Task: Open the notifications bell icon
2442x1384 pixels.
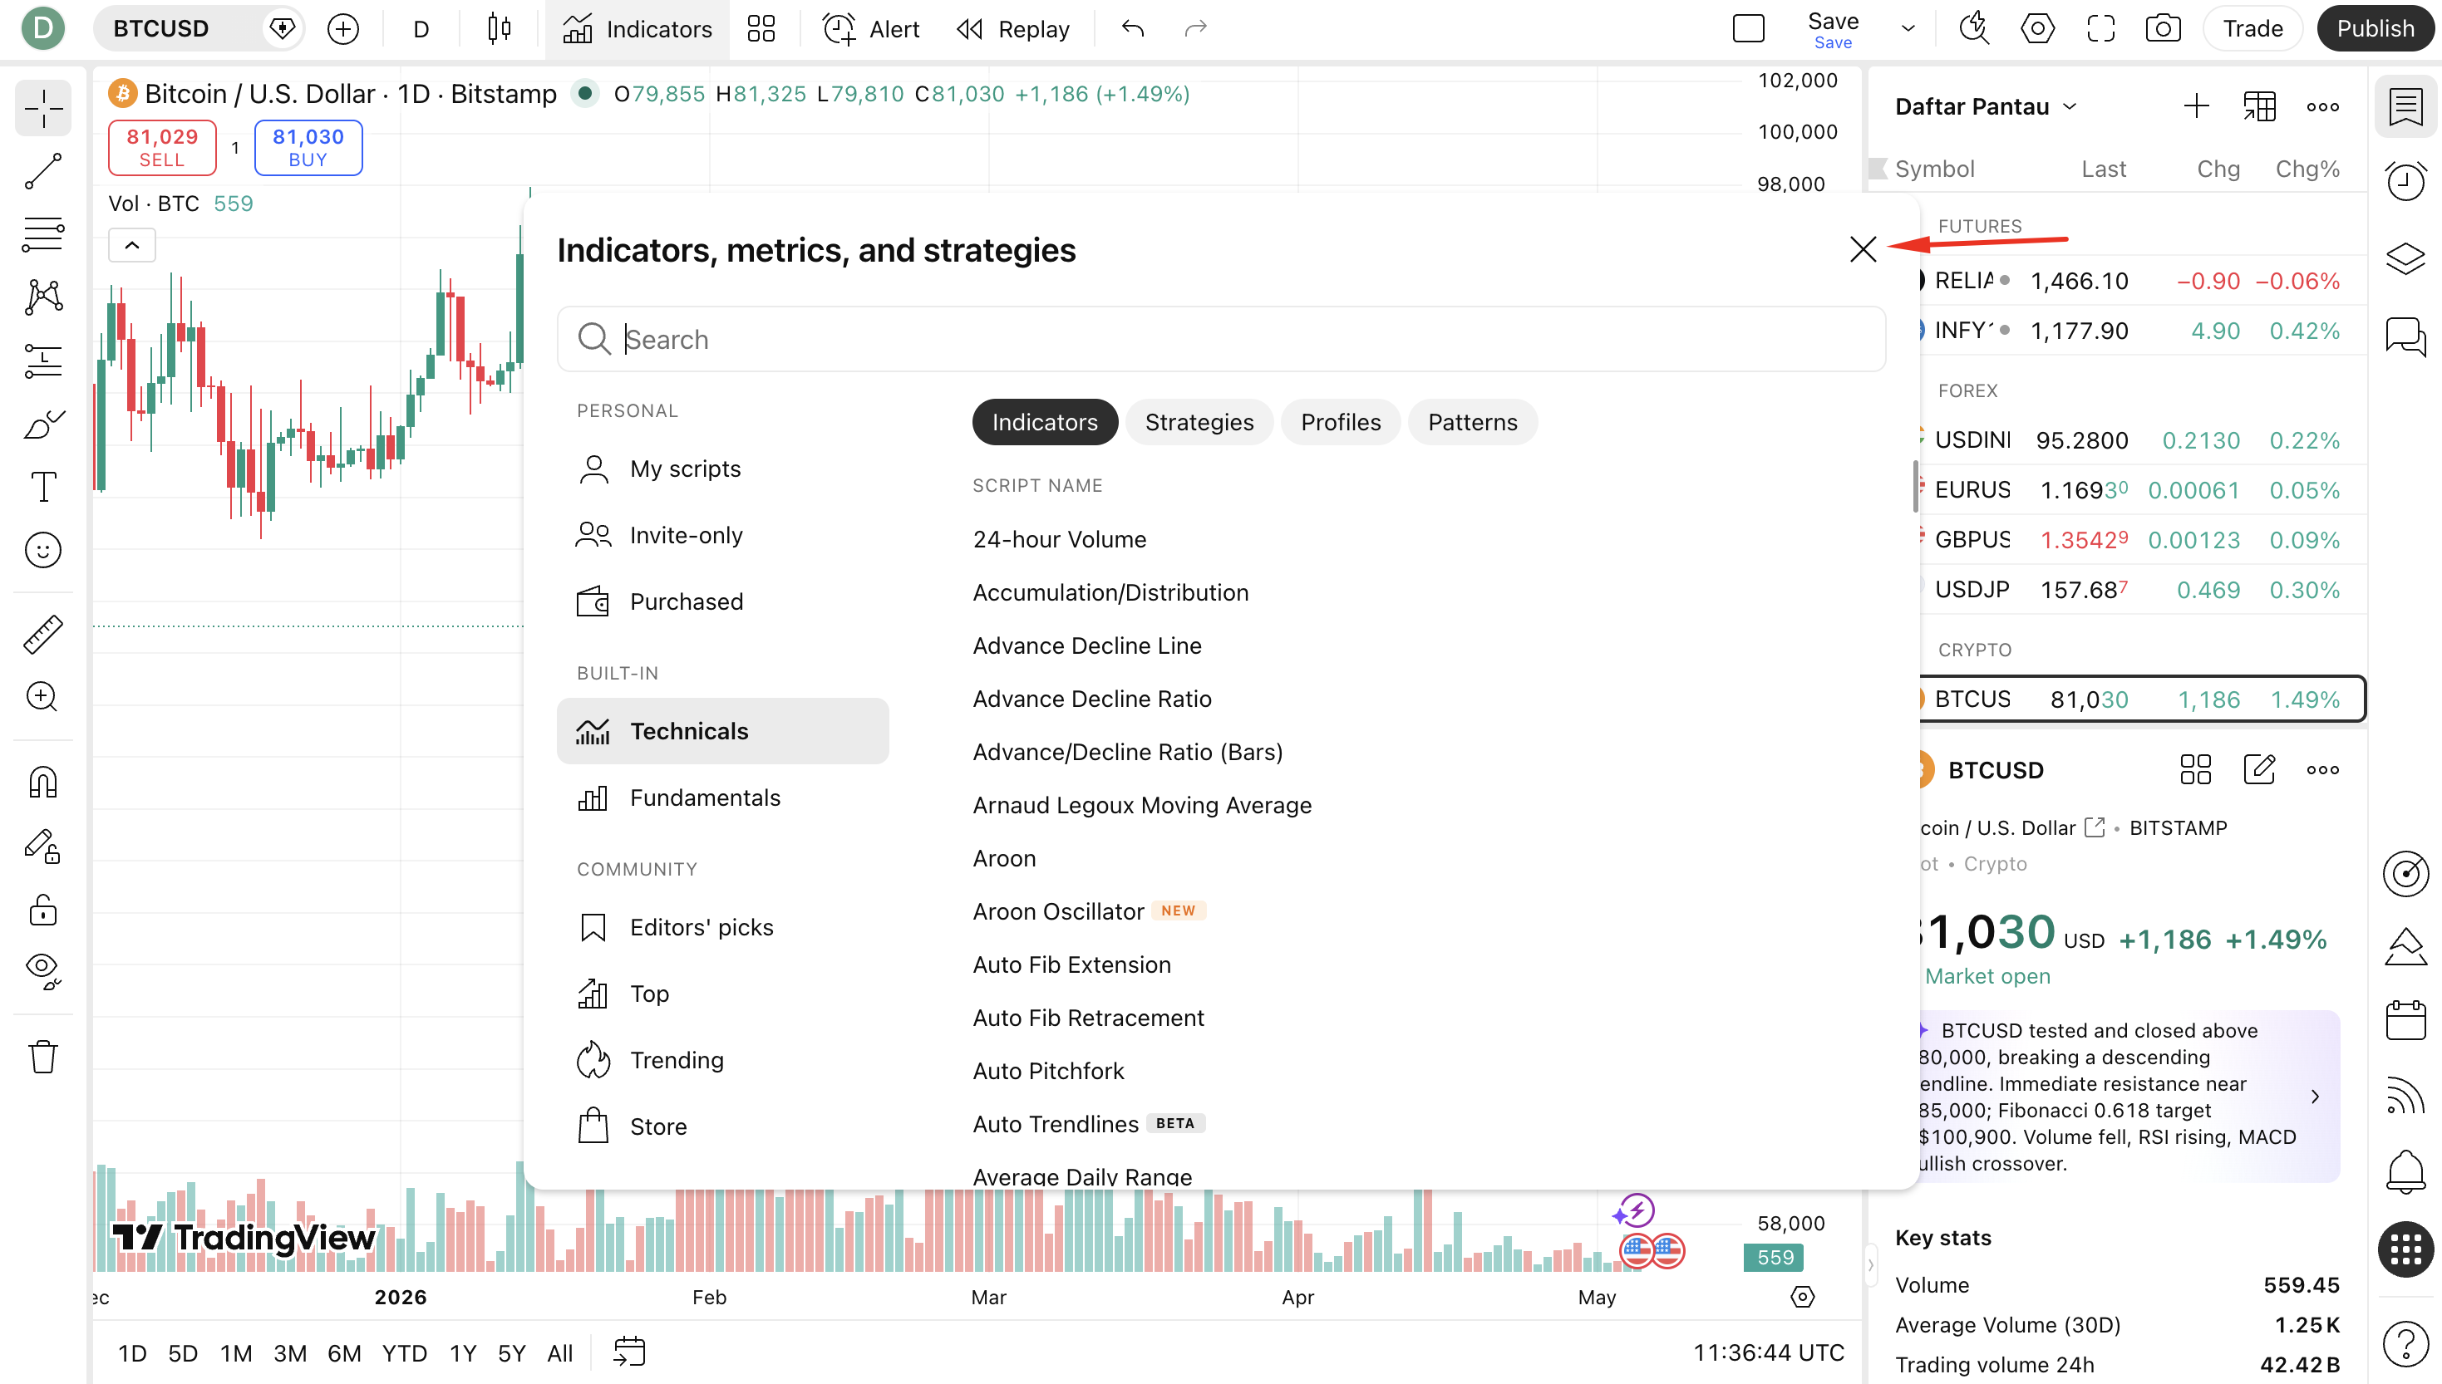Action: [x=2406, y=1171]
